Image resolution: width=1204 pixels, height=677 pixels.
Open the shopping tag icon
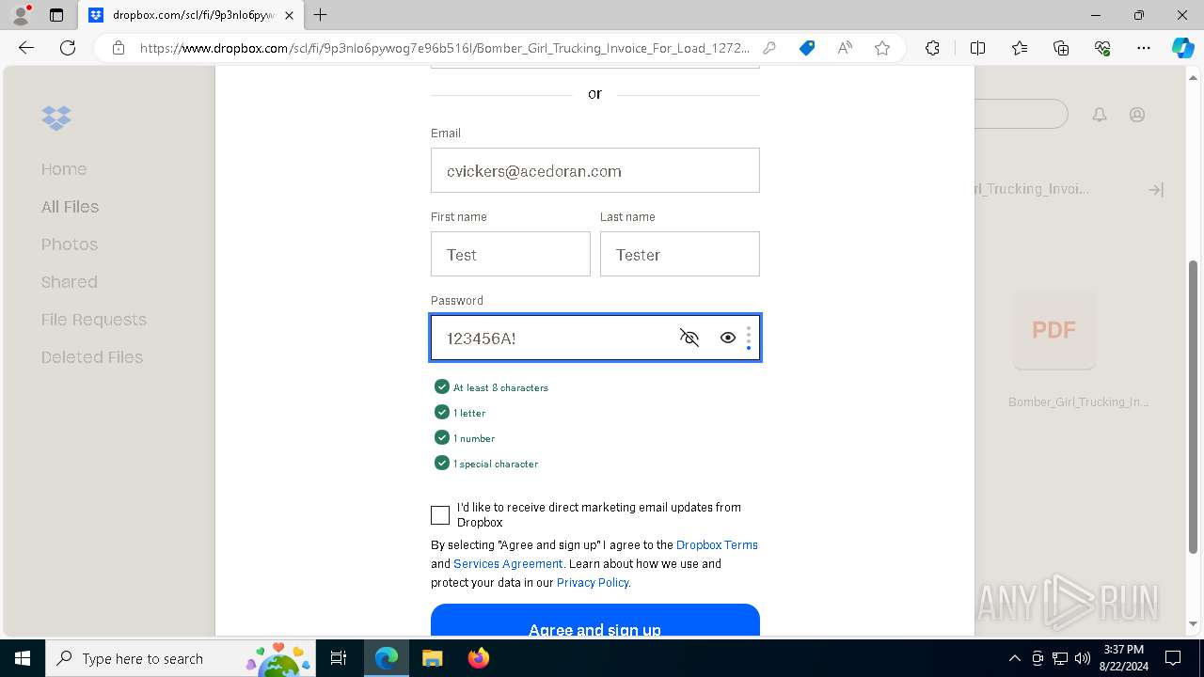(x=807, y=48)
